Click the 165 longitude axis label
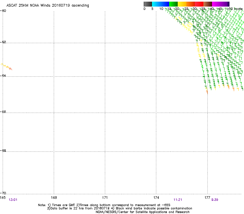The width and height of the screenshot is (244, 214). point(3,198)
